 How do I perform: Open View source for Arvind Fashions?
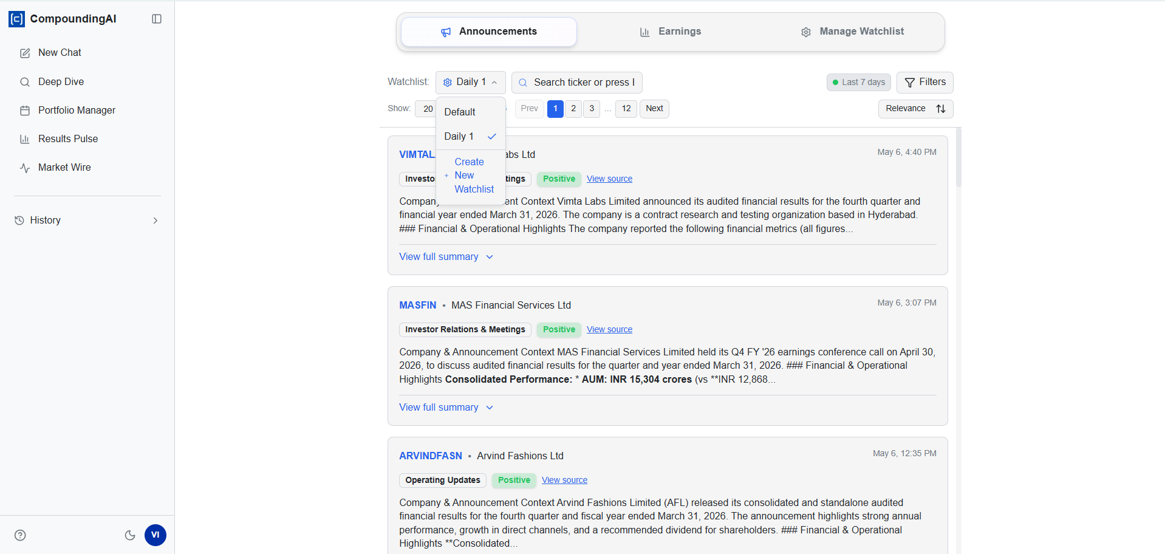(564, 480)
